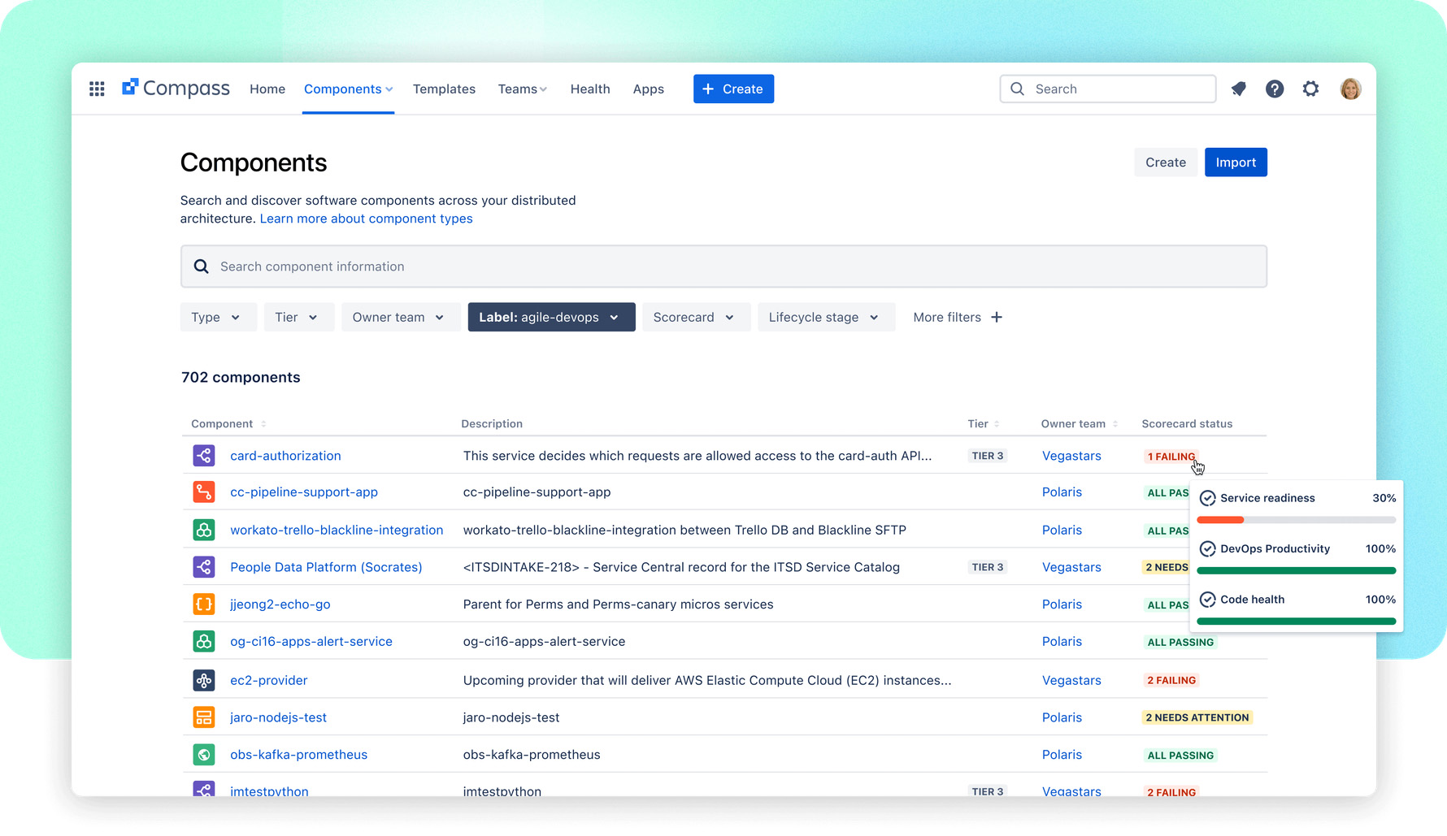1447x836 pixels.
Task: Click TIER 3 badge in card-authorization row
Action: (x=988, y=455)
